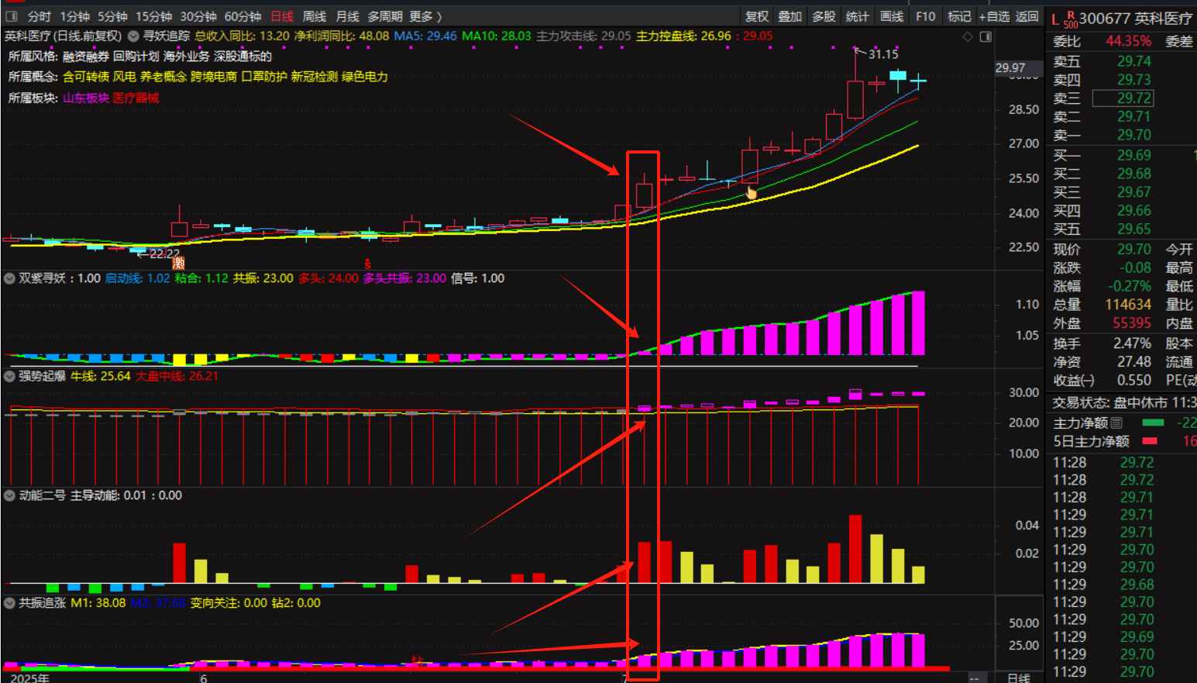The image size is (1197, 683).
Task: Expand the 双紫寻妖 indicator menu
Action: tap(9, 278)
